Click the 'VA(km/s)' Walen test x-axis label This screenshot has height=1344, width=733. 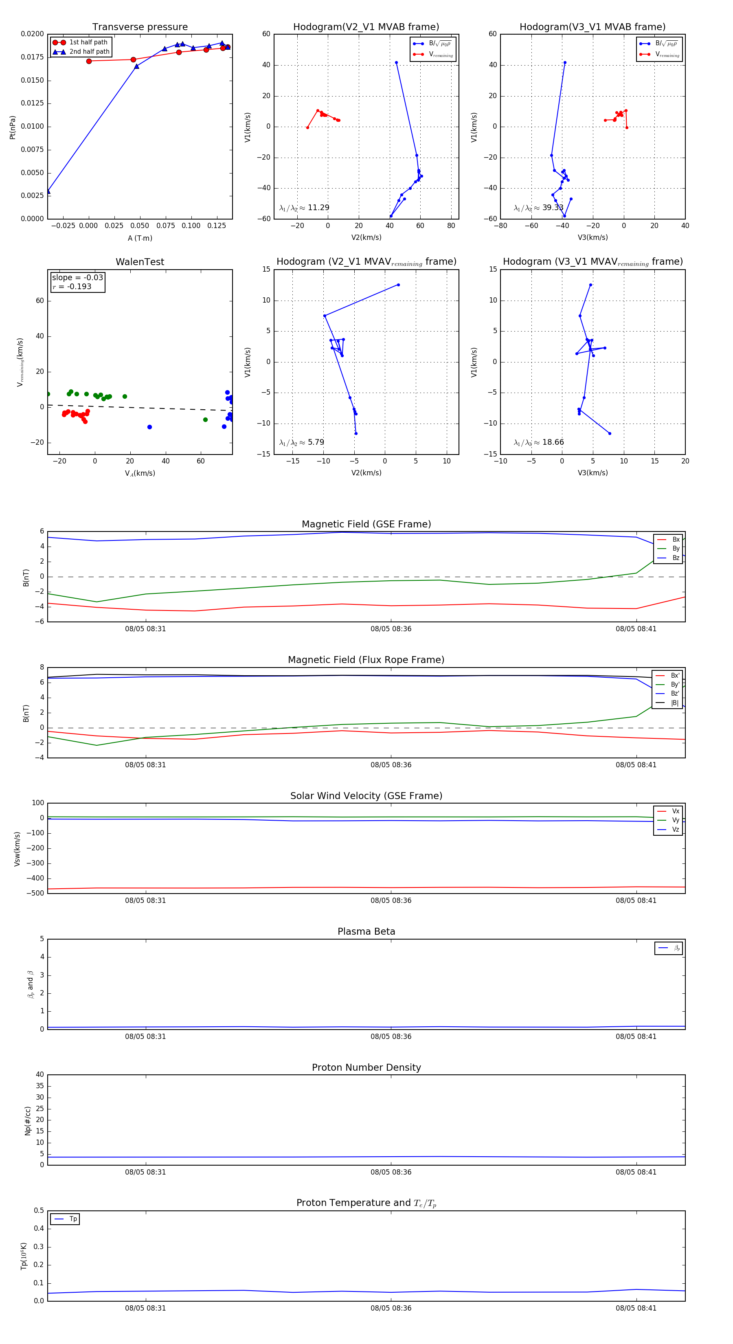[140, 473]
